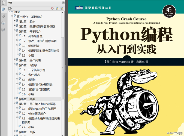Collapse the 第5章 if语句 node
The width and height of the screenshot is (184, 136).
[x=15, y=64]
